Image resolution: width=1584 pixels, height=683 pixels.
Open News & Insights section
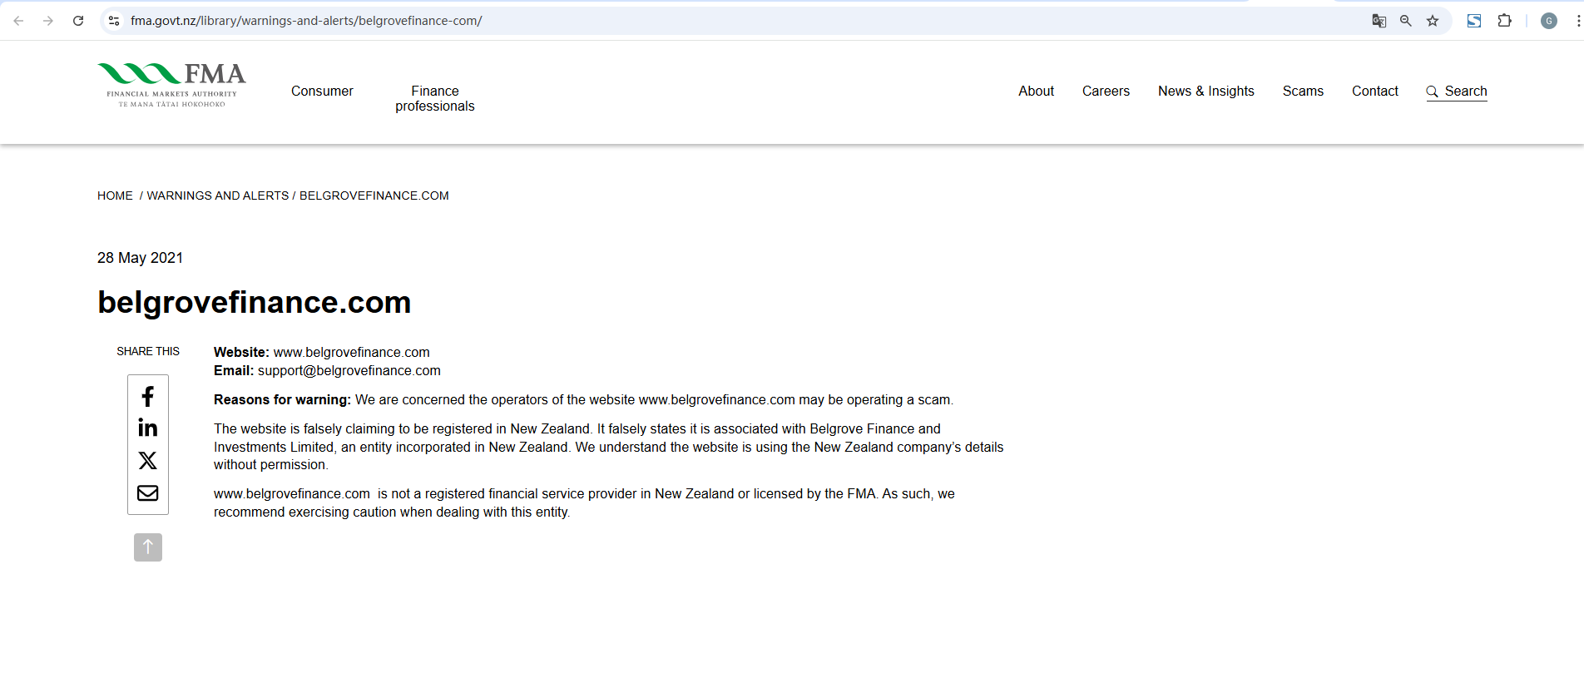coord(1205,92)
